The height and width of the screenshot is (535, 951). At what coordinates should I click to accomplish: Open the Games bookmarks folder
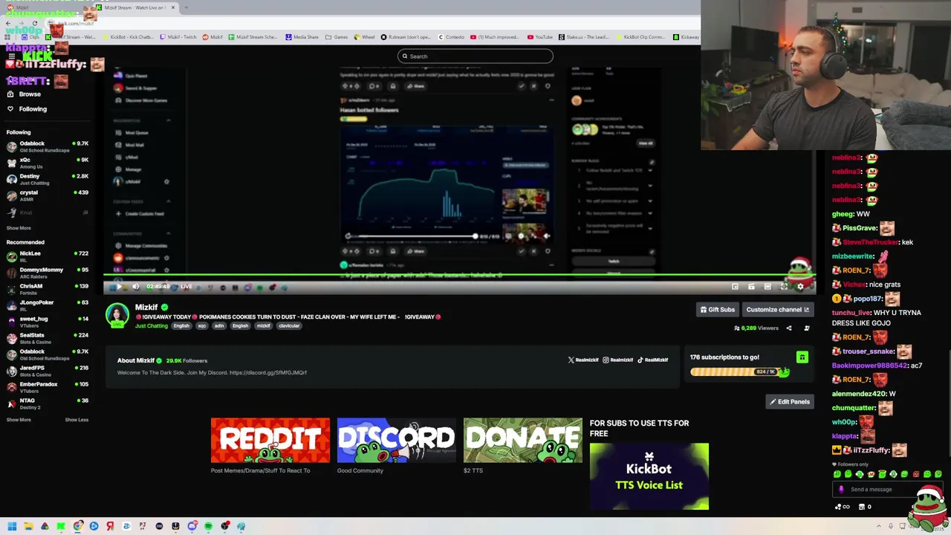point(337,37)
